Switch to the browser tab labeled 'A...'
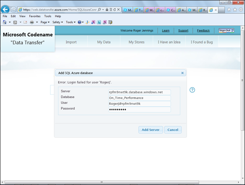The width and height of the screenshot is (245, 185). pos(181,10)
